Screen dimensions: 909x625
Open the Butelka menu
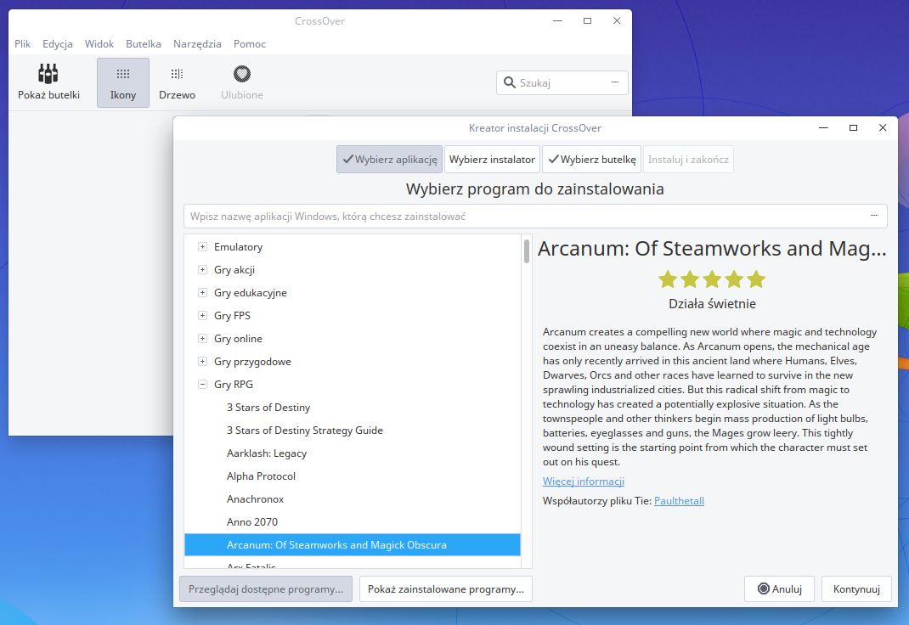point(144,44)
